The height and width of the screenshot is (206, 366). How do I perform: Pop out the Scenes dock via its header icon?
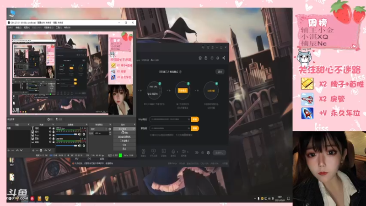[28, 125]
